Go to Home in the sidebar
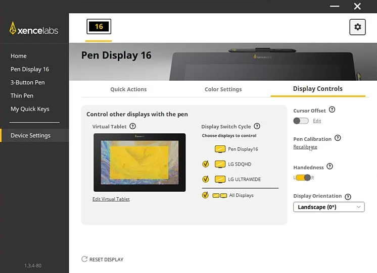The height and width of the screenshot is (273, 377). pos(19,56)
